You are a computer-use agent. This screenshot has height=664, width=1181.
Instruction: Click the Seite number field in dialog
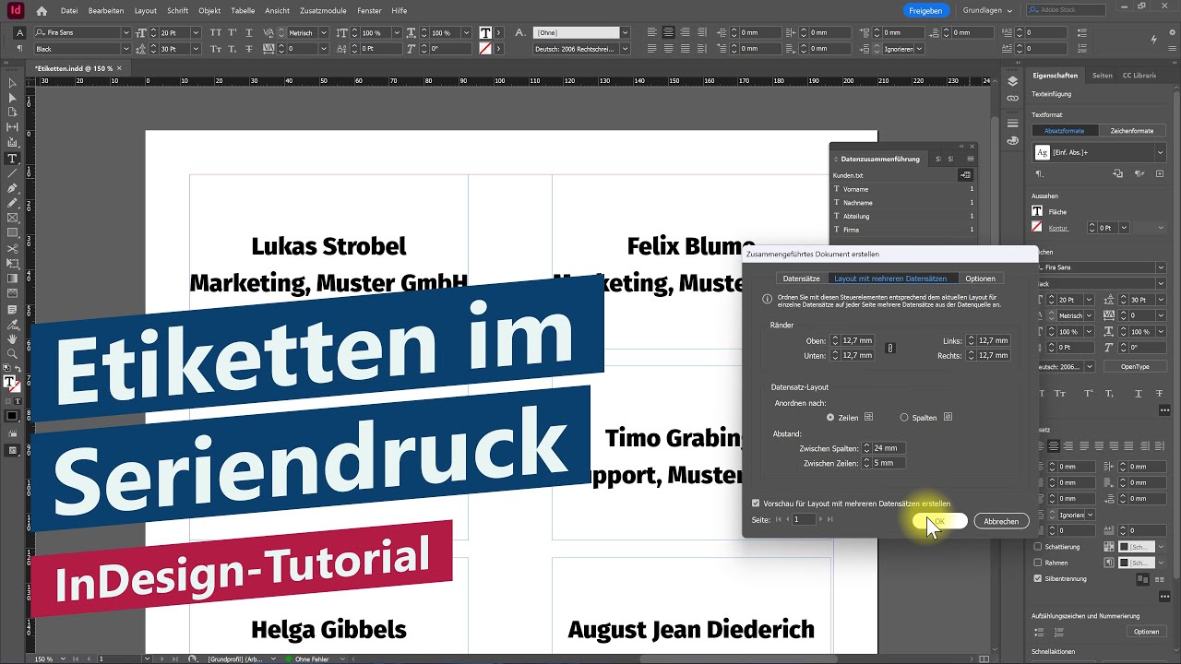point(804,519)
